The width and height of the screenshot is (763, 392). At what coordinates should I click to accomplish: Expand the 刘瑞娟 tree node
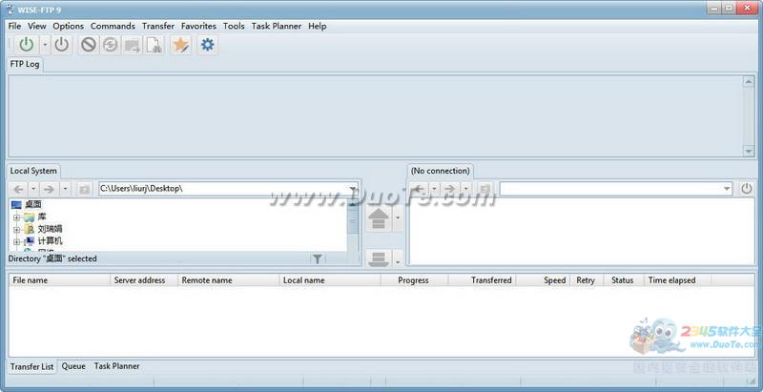tap(17, 229)
